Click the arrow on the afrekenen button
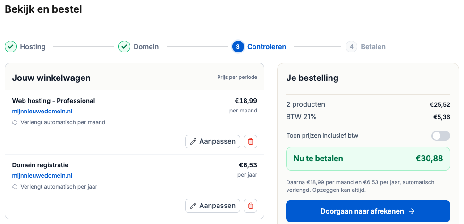The image size is (464, 224). (x=411, y=211)
